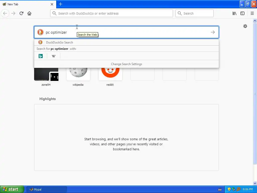Open the security shield tray icon
The height and width of the screenshot is (193, 257).
click(229, 189)
